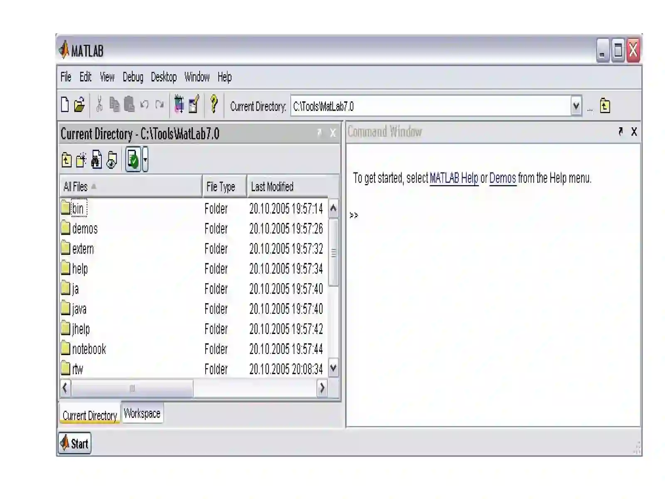Minimize the MATLAB window
This screenshot has width=665, height=499.
[x=603, y=50]
